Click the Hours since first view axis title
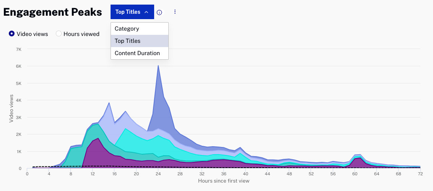 224,181
